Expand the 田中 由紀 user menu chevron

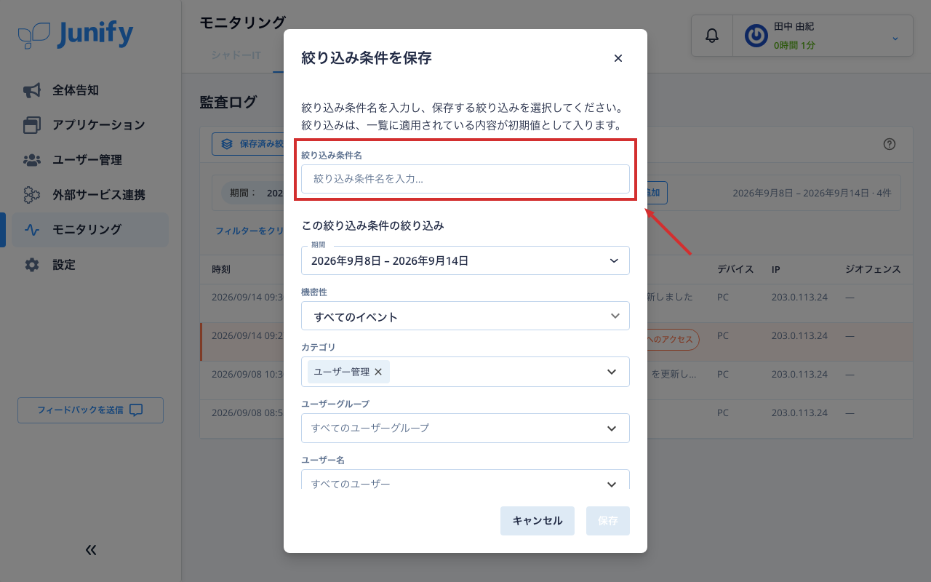[895, 38]
